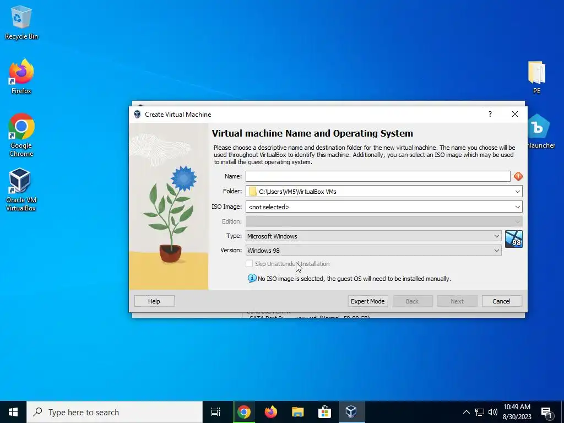Open Firefox from the taskbar
Image resolution: width=564 pixels, height=423 pixels.
(270, 412)
